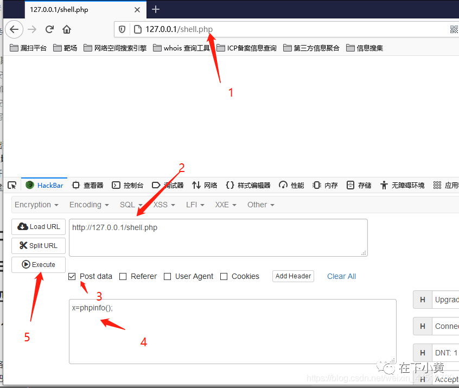Reload the page with the refresh icon
Screen dimensions: 459x388
[x=49, y=29]
